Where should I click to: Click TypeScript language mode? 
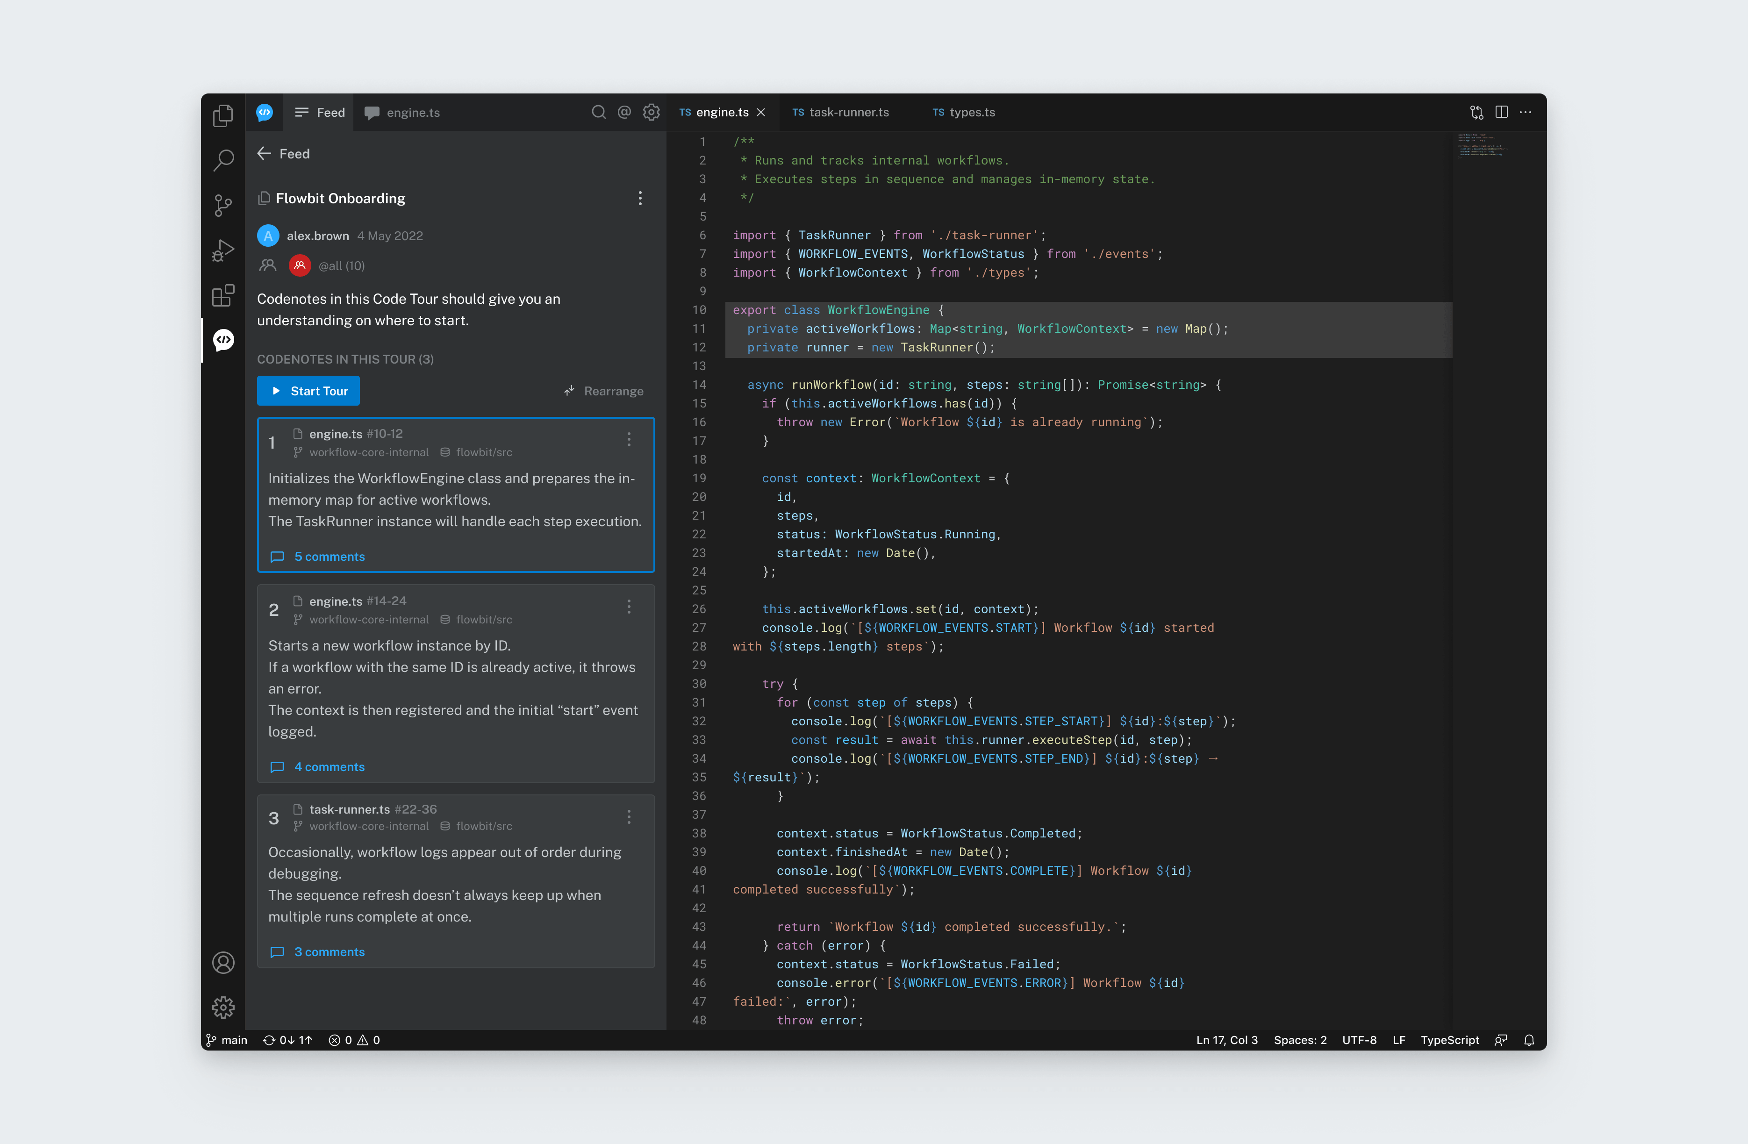1450,1040
